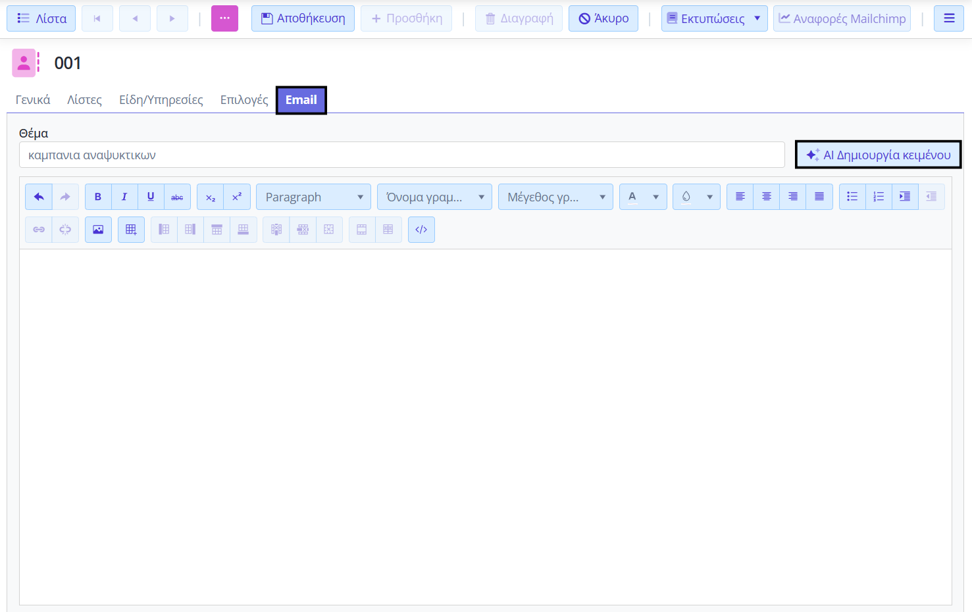Open the Paragraph format dropdown
Viewport: 972px width, 612px height.
pos(313,197)
